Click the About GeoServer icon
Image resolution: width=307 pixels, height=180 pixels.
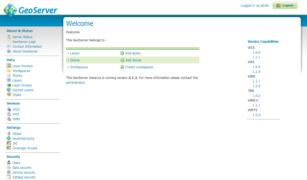coord(9,51)
